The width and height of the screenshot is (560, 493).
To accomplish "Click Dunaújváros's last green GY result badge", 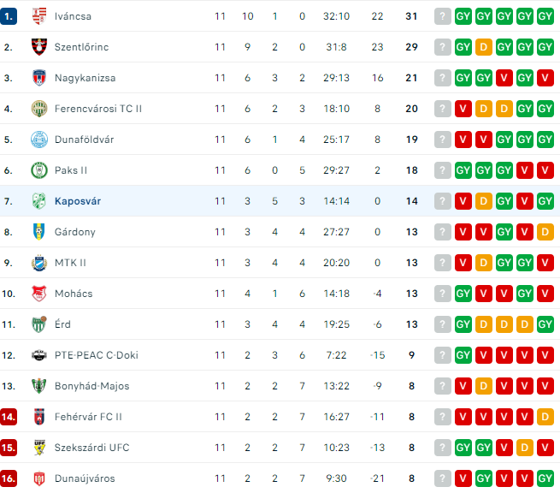I will (x=545, y=478).
